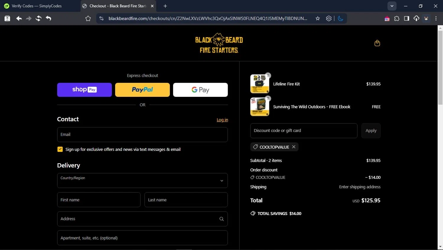
Task: Click the Lifeline Fire Kit product name
Action: pos(286,84)
